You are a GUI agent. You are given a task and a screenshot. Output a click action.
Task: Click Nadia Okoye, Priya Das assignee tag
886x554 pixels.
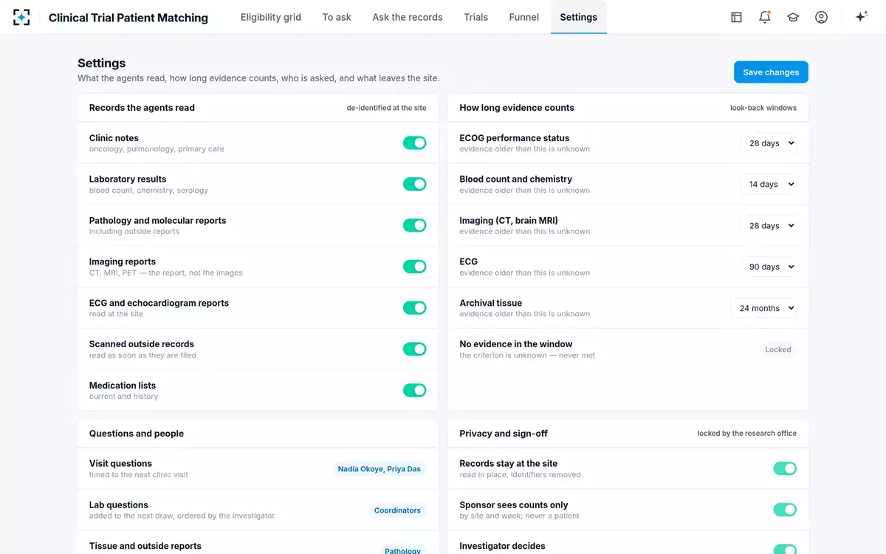[x=380, y=469]
